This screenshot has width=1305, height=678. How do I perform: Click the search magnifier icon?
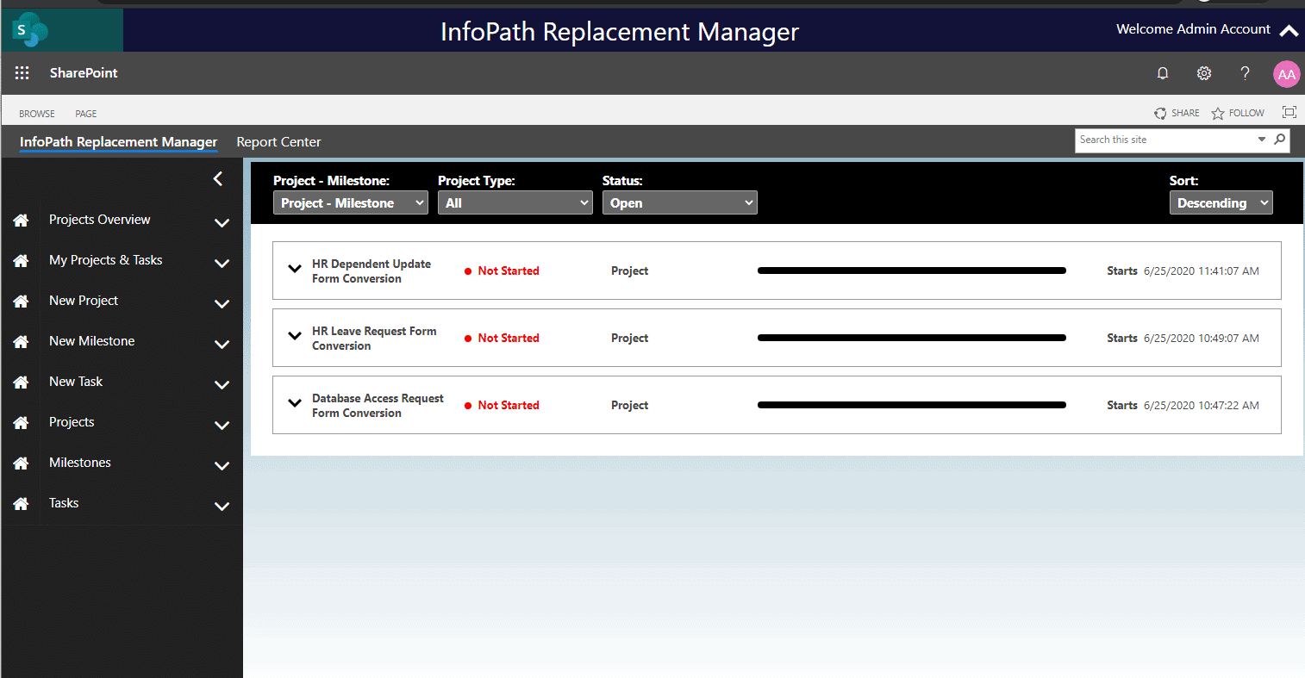point(1279,140)
